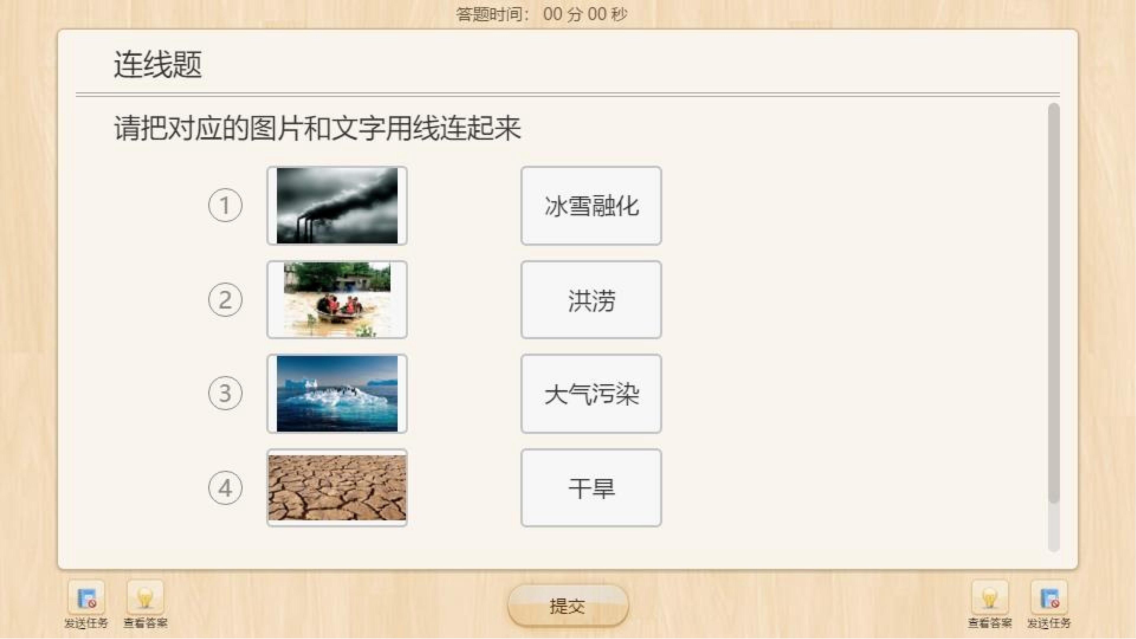
Task: Submit answers with the 提交 button
Action: [568, 606]
